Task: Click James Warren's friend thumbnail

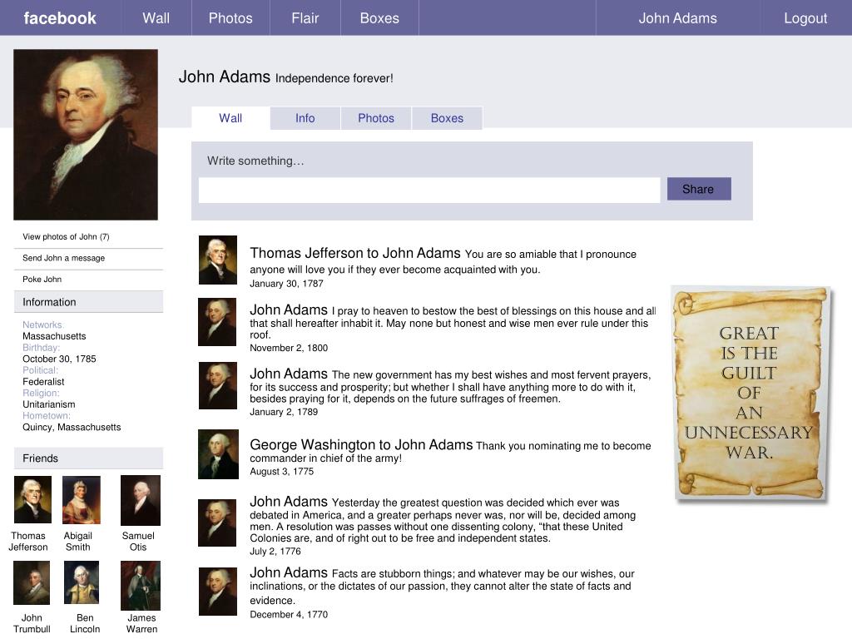Action: click(x=140, y=585)
